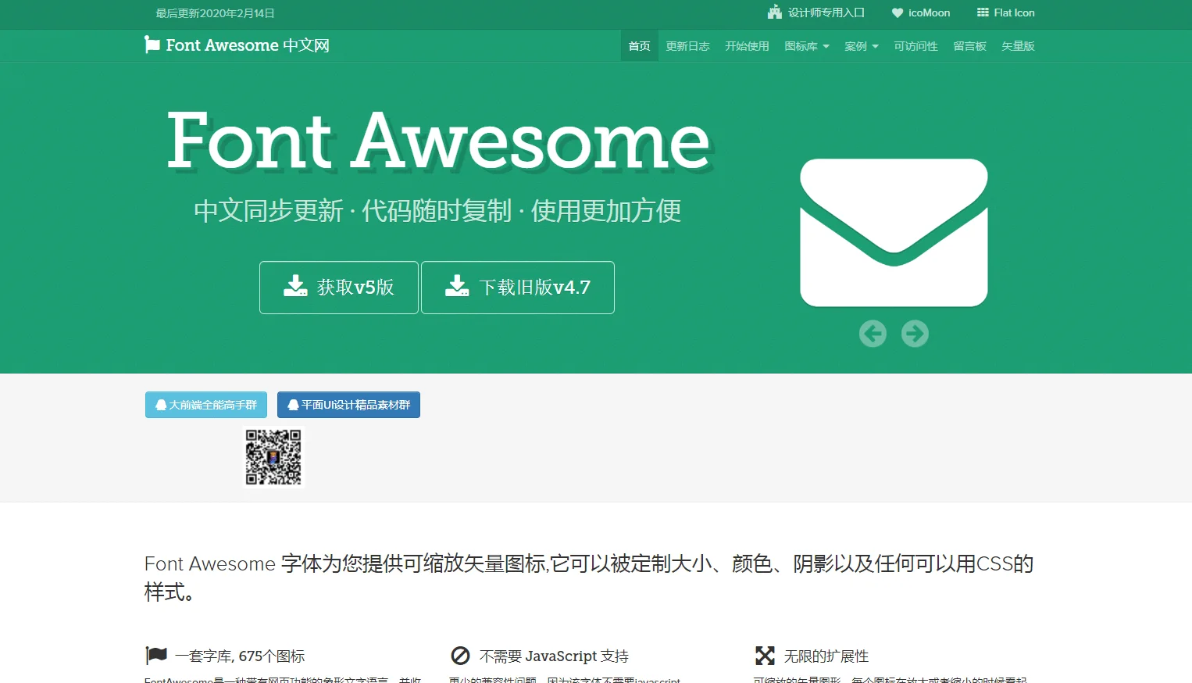Open the 开始使用 page
This screenshot has width=1192, height=683.
click(748, 46)
